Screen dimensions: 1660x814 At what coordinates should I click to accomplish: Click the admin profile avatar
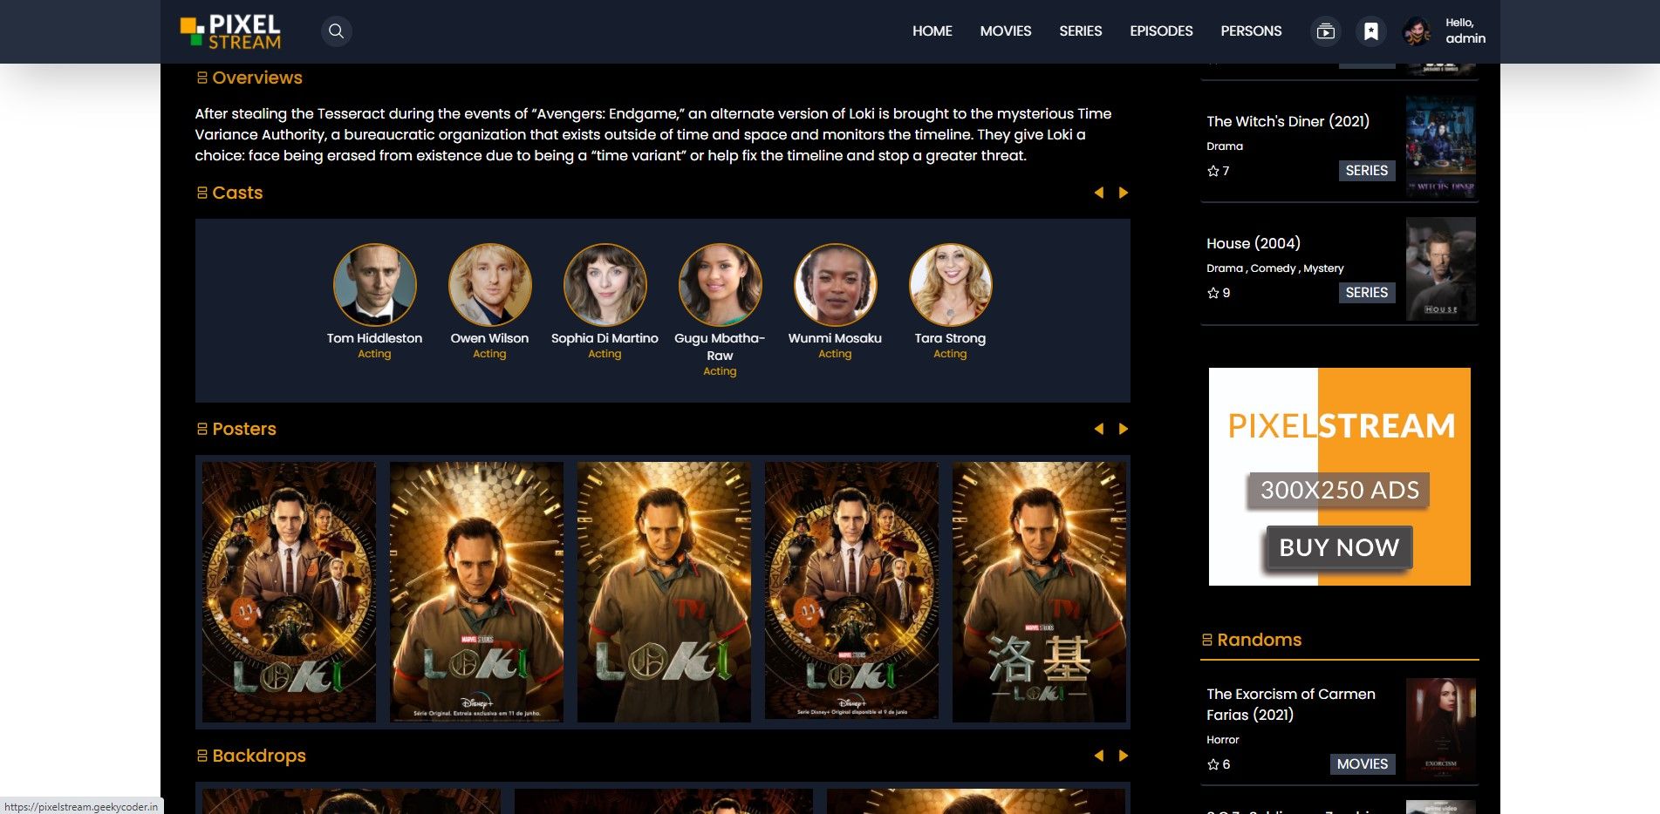tap(1417, 31)
